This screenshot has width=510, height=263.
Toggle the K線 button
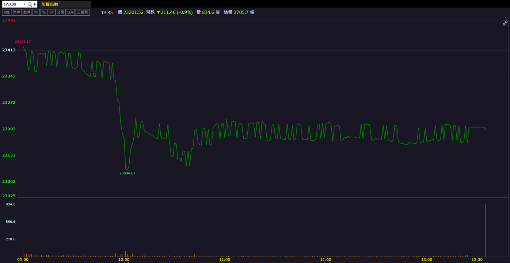point(7,12)
